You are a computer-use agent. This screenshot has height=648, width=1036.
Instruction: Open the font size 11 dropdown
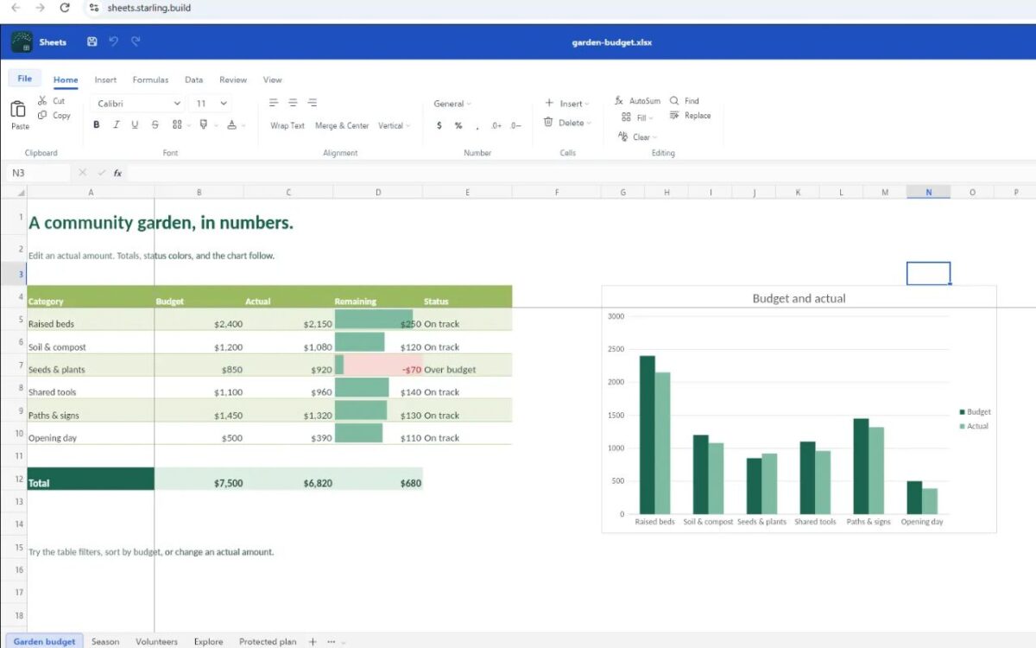[211, 104]
